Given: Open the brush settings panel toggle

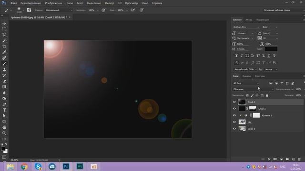Looking at the screenshot, I should pos(29,10).
